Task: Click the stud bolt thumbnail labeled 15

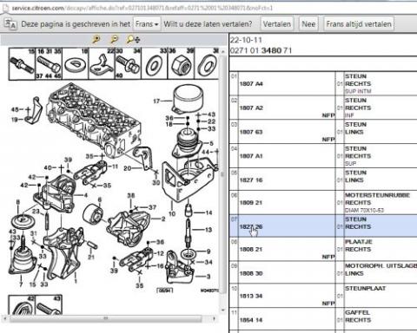Action: click(22, 63)
